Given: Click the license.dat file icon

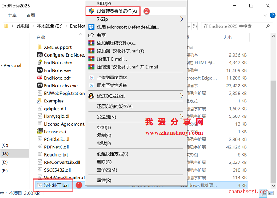Looking at the screenshot, I should click(40, 131).
